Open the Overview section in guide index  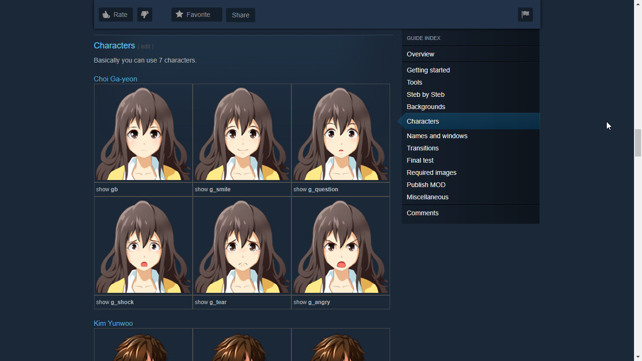click(420, 54)
